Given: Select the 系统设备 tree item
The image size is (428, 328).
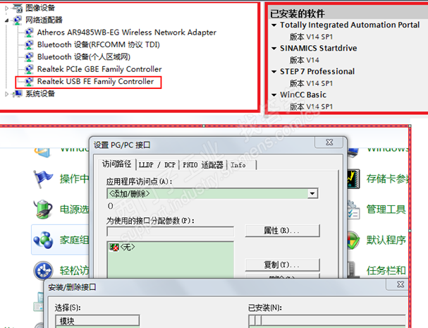Looking at the screenshot, I should (40, 94).
